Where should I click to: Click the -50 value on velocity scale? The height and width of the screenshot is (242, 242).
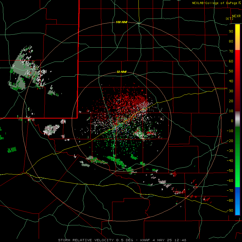click(x=230, y=171)
